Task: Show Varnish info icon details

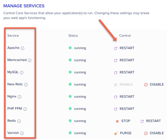Action: click(x=22, y=133)
